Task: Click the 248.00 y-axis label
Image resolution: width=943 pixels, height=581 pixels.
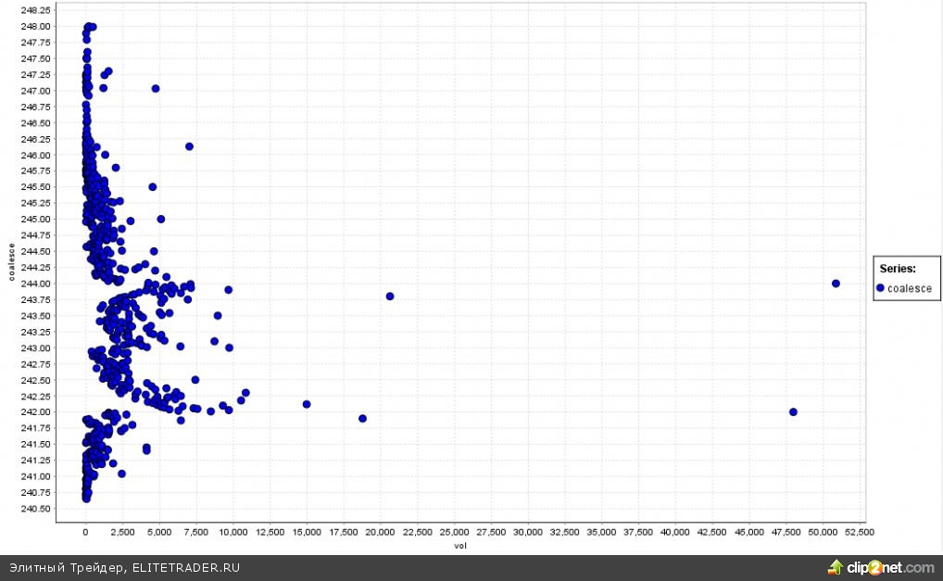Action: (35, 27)
